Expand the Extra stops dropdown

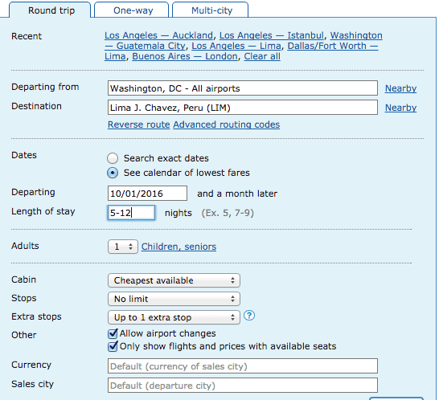point(174,317)
